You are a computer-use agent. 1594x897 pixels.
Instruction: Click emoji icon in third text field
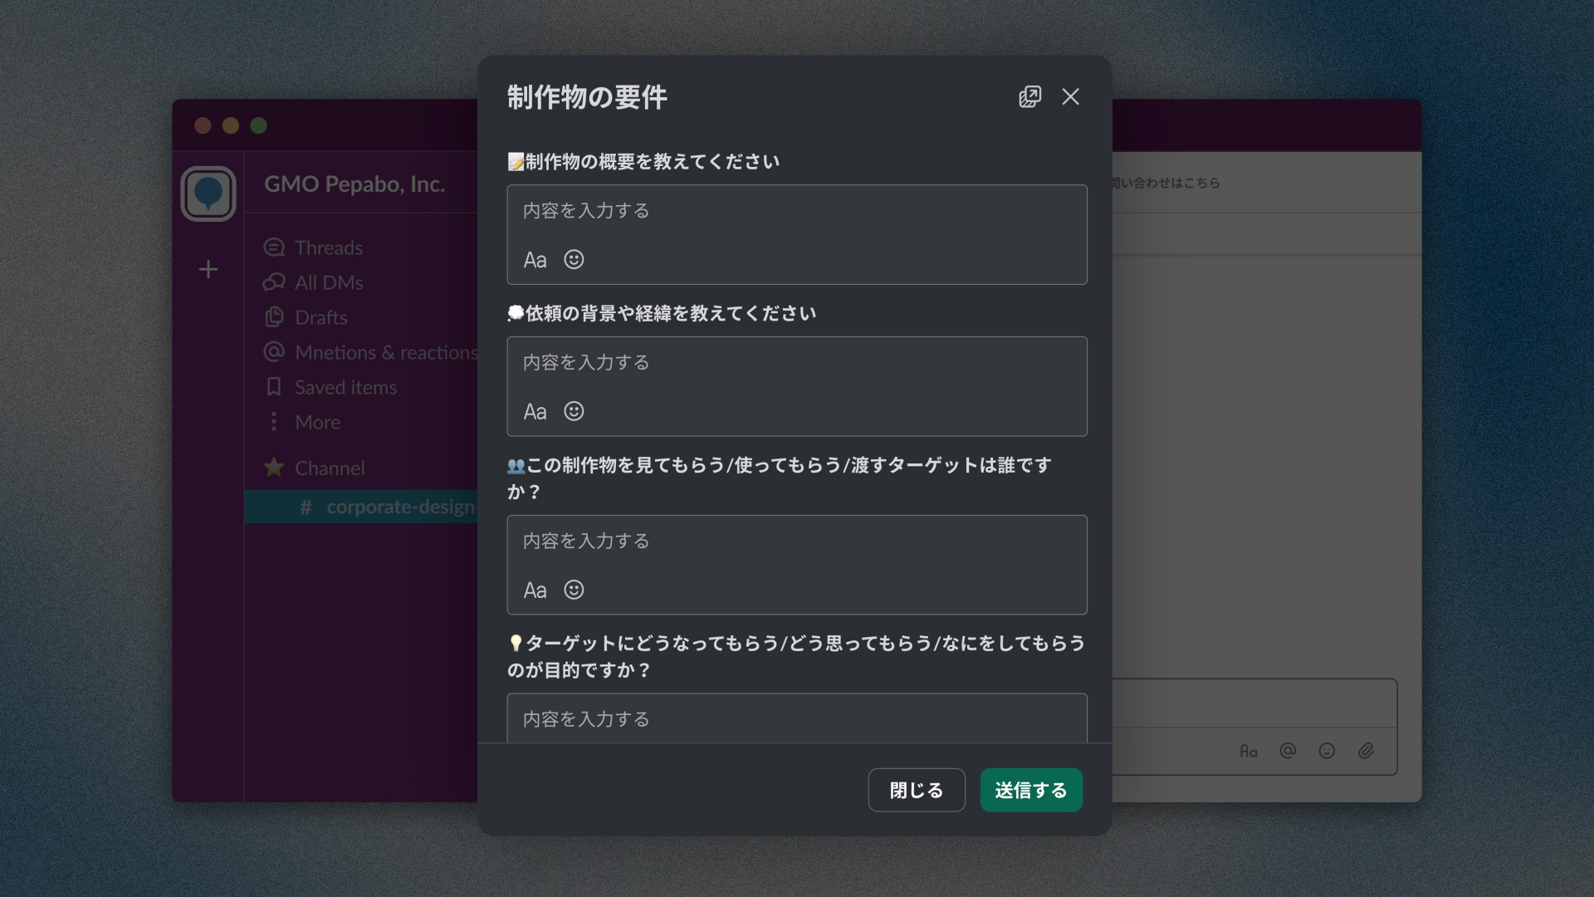coord(574,591)
